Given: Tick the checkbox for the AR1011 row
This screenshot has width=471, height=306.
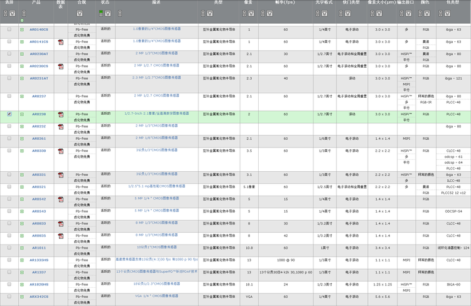Looking at the screenshot, I should pyautogui.click(x=9, y=248).
